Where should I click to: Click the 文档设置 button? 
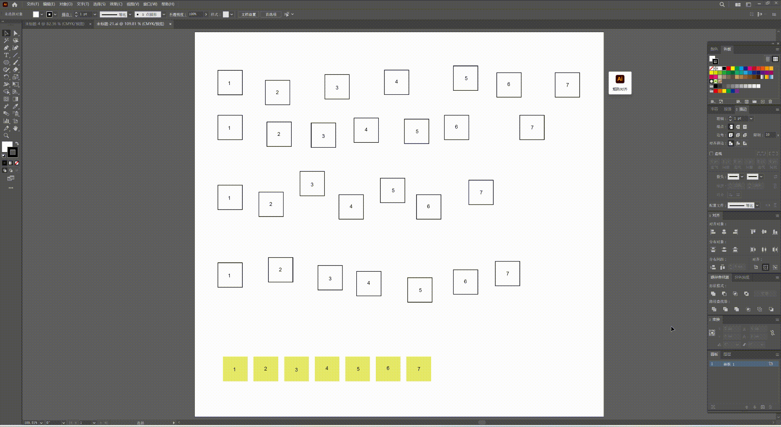point(249,15)
